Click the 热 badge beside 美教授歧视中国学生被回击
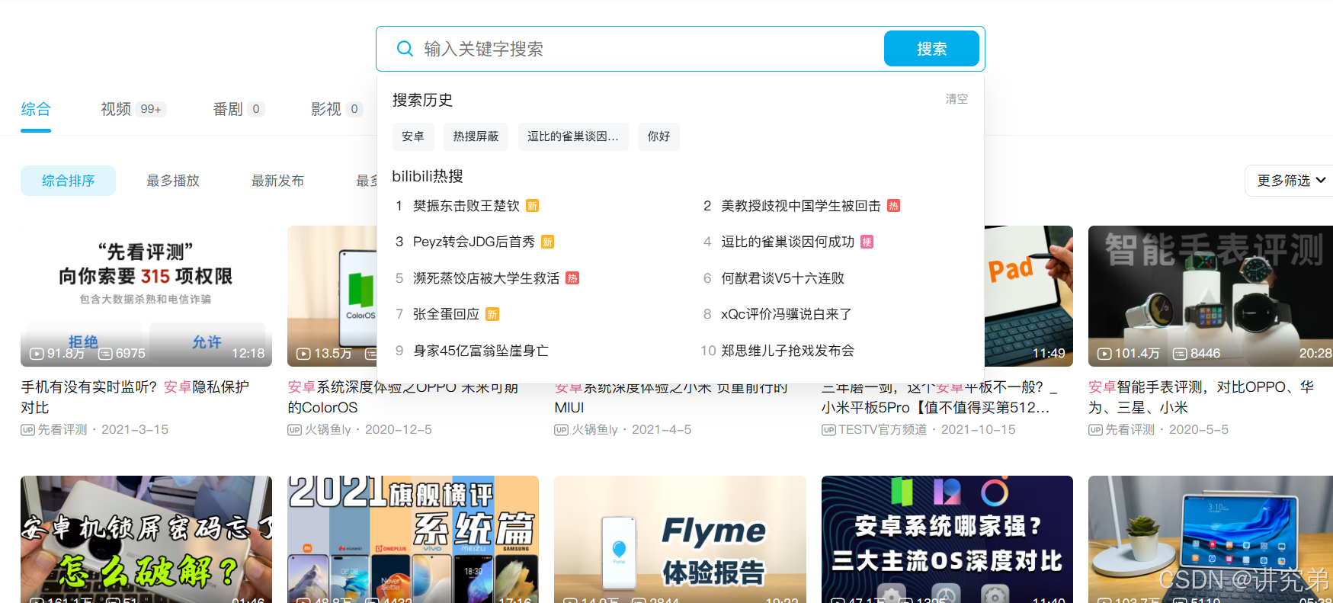1333x603 pixels. [x=894, y=206]
